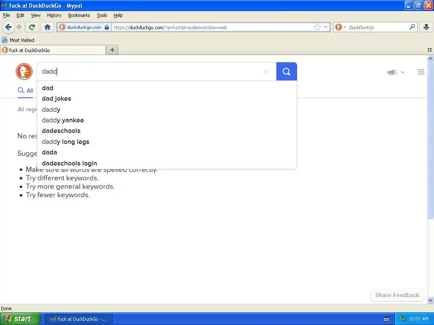Select the All results tab
The height and width of the screenshot is (325, 434).
point(25,91)
